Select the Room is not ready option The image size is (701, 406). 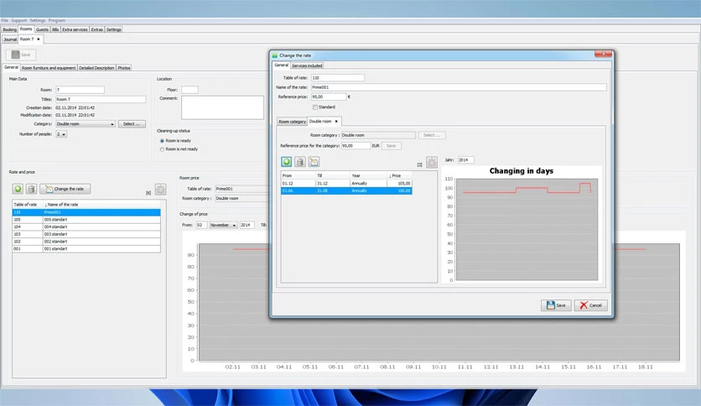click(x=162, y=149)
